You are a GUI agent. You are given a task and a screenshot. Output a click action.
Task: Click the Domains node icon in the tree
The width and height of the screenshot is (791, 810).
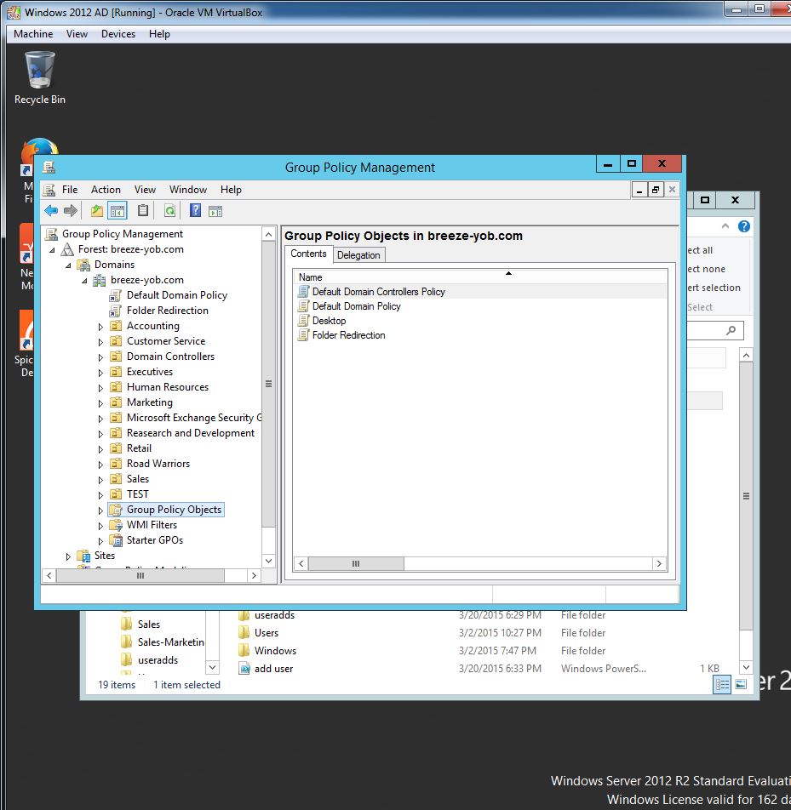(x=83, y=265)
